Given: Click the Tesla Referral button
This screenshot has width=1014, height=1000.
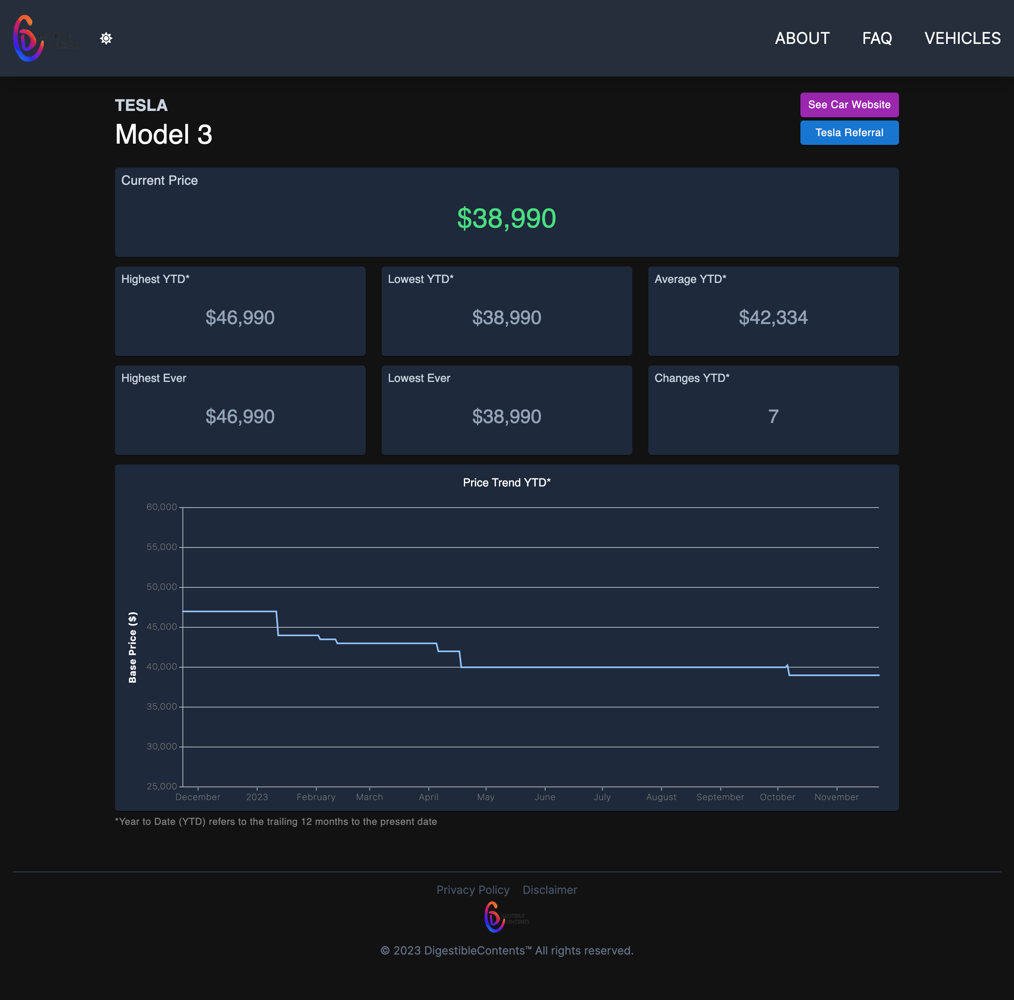Looking at the screenshot, I should click(x=849, y=133).
